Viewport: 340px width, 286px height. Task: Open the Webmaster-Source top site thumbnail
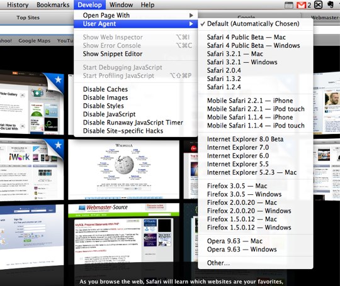pos(123,234)
